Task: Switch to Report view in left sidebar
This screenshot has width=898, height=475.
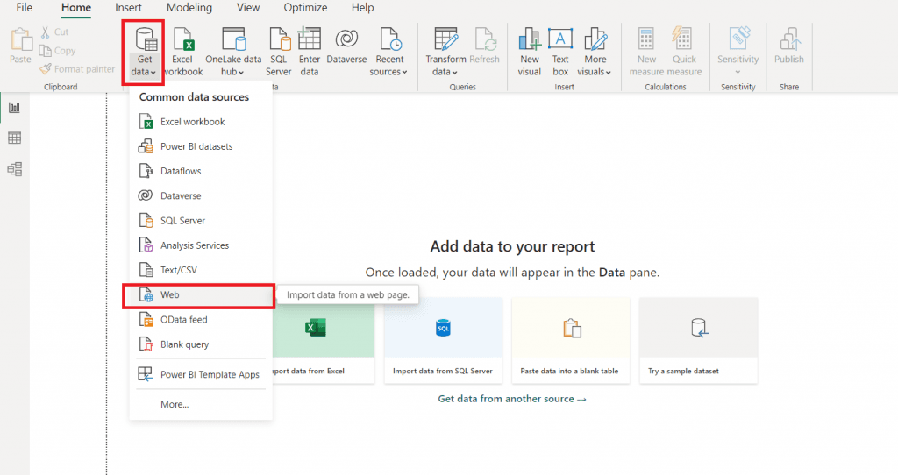Action: point(14,108)
